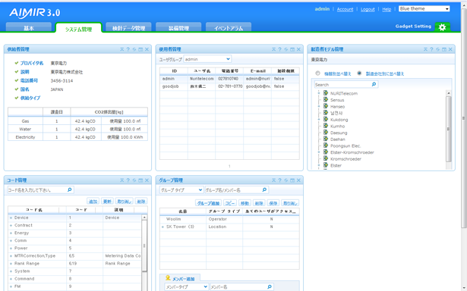
Task: Refresh the 製造者モデル管理 panel
Action: point(438,49)
